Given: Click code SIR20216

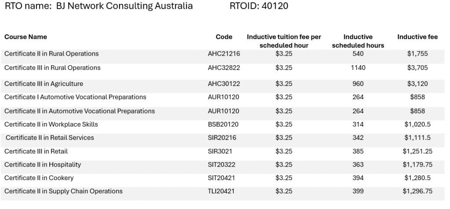Looking at the screenshot, I should (222, 138).
